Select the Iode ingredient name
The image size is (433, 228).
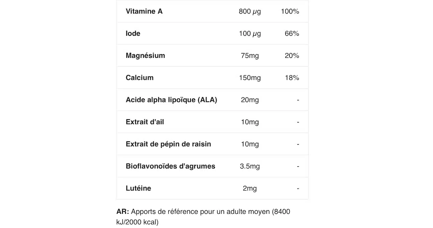coord(133,33)
